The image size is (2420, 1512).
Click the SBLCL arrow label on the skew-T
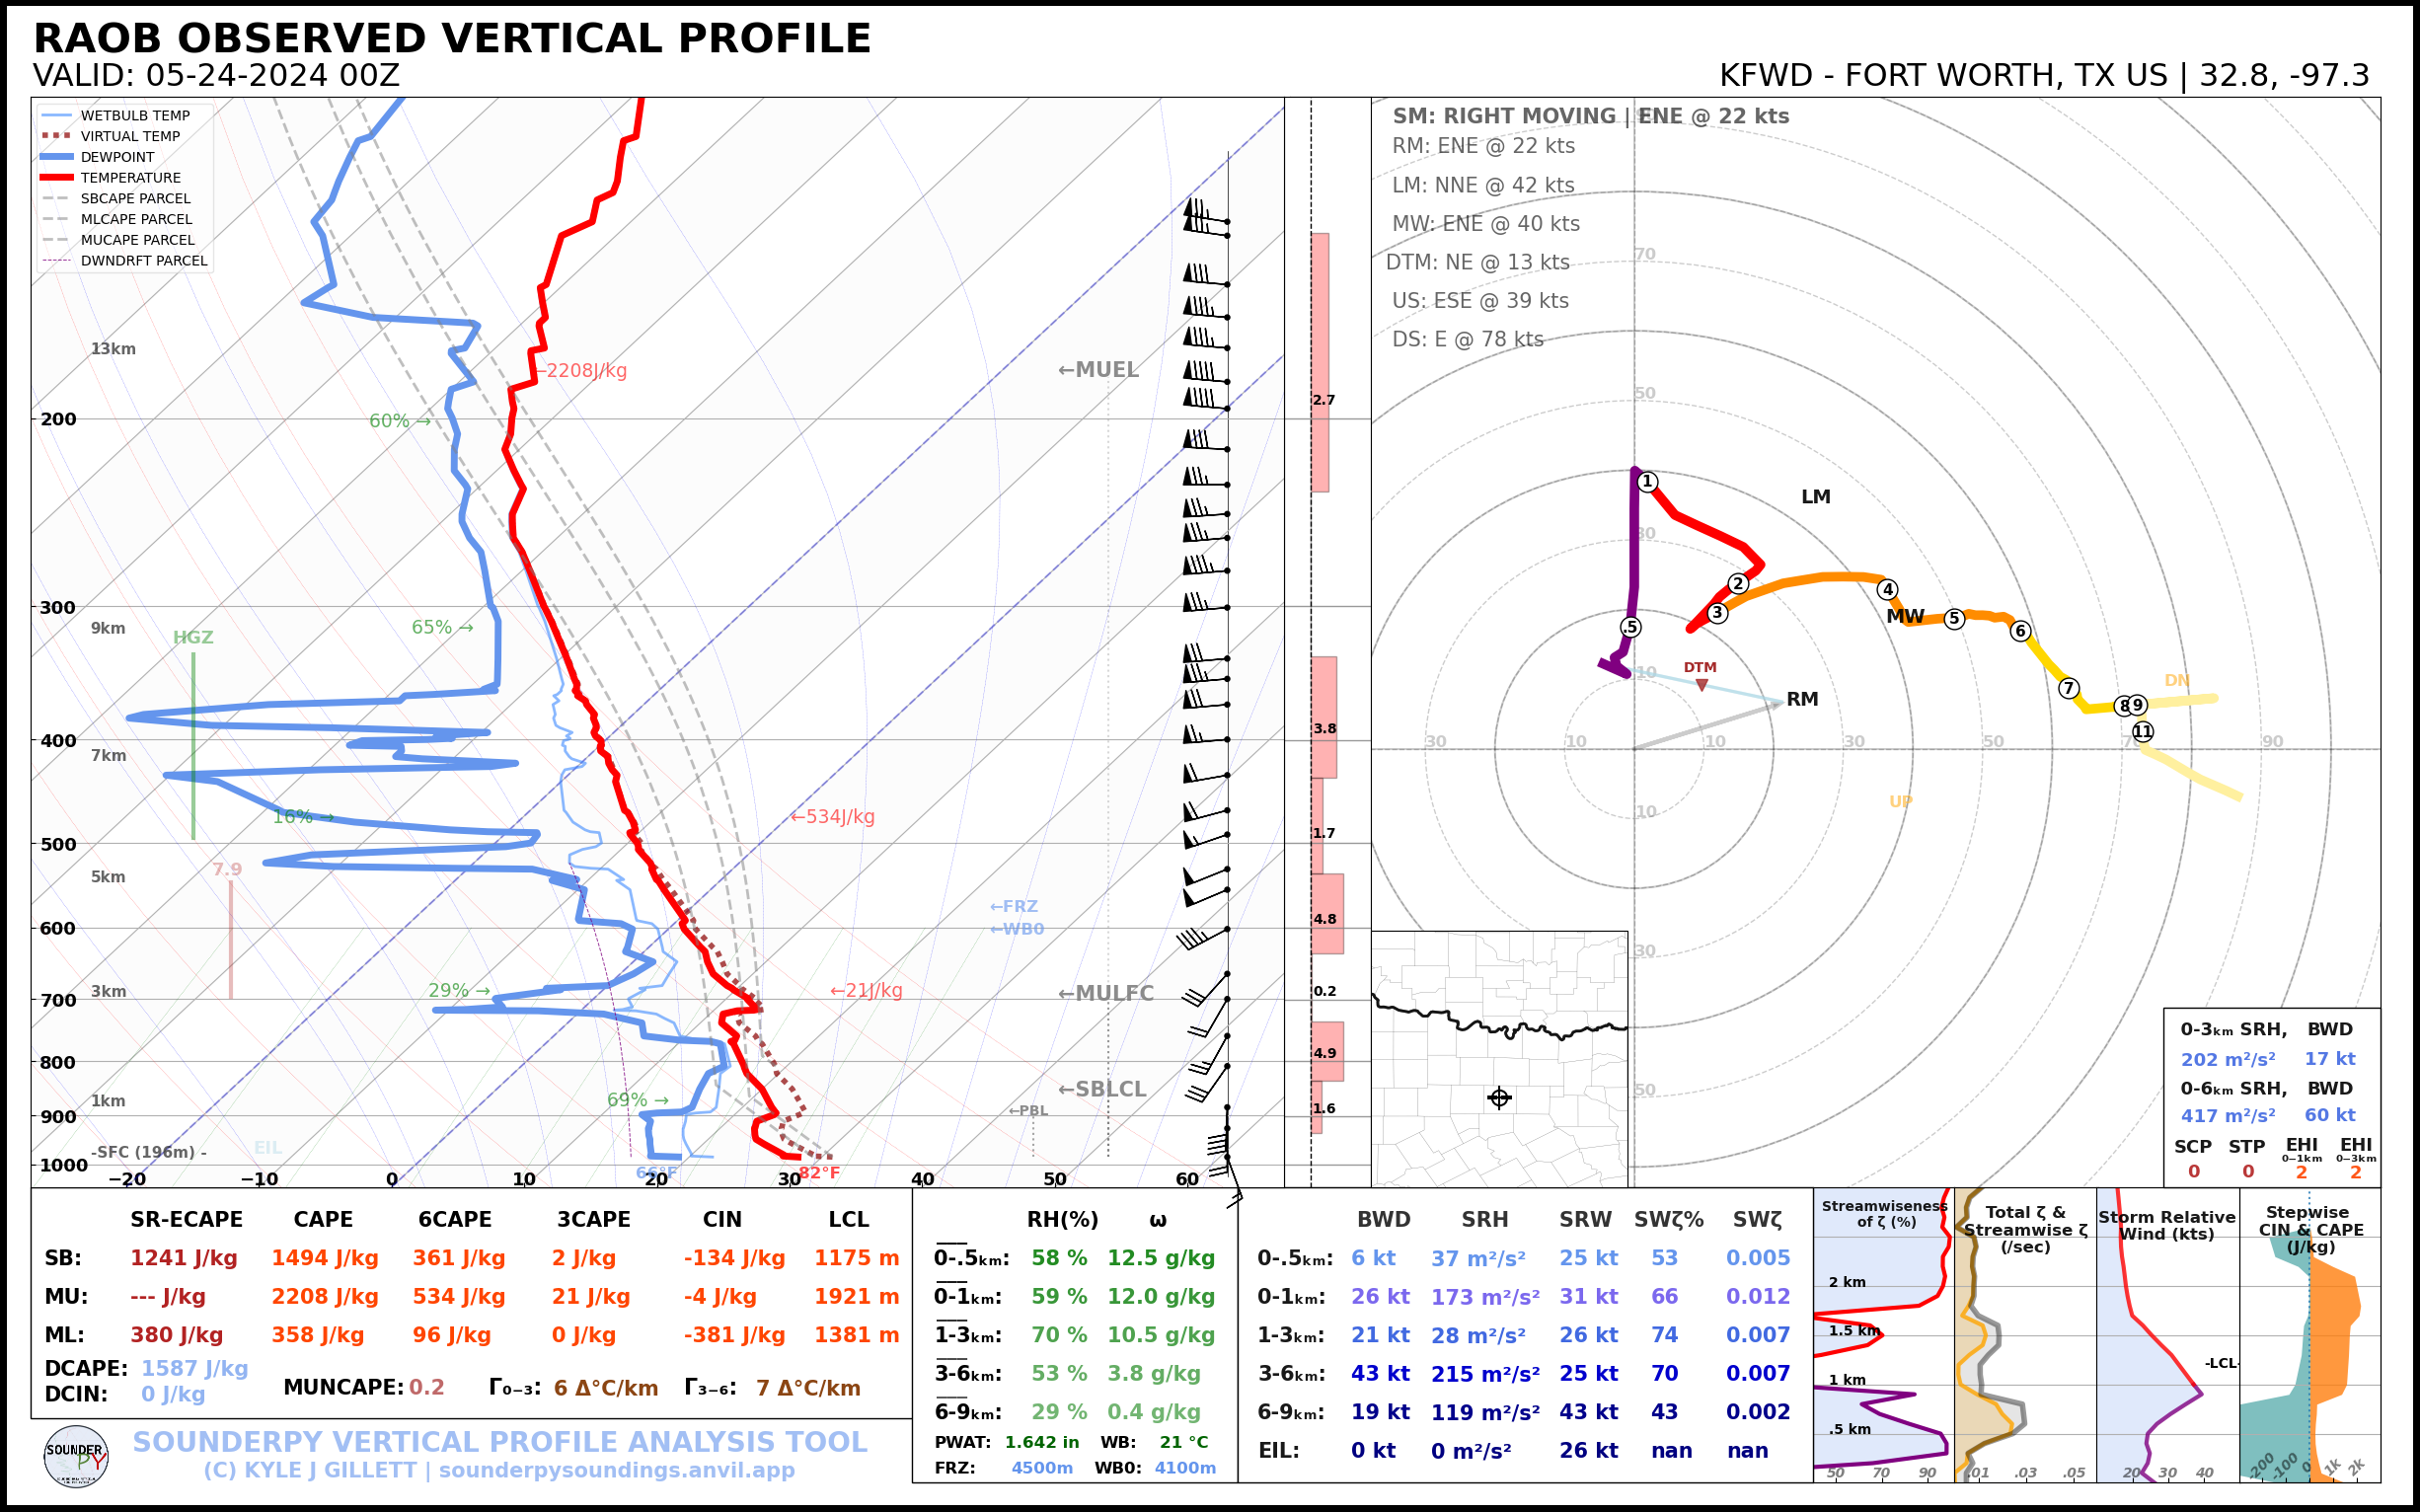1102,1089
